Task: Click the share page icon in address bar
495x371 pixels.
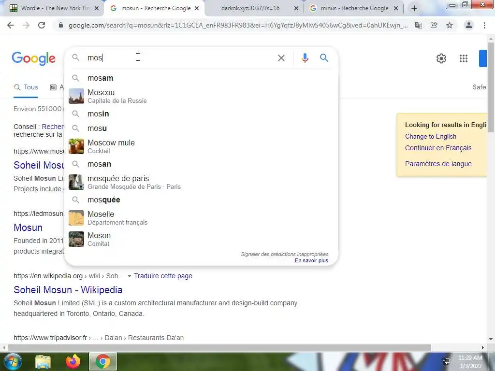Action: [434, 25]
